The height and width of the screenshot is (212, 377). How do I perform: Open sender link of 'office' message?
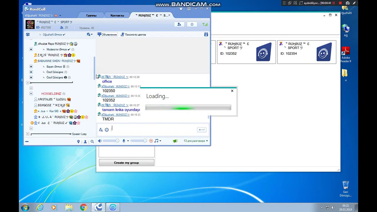[115, 77]
